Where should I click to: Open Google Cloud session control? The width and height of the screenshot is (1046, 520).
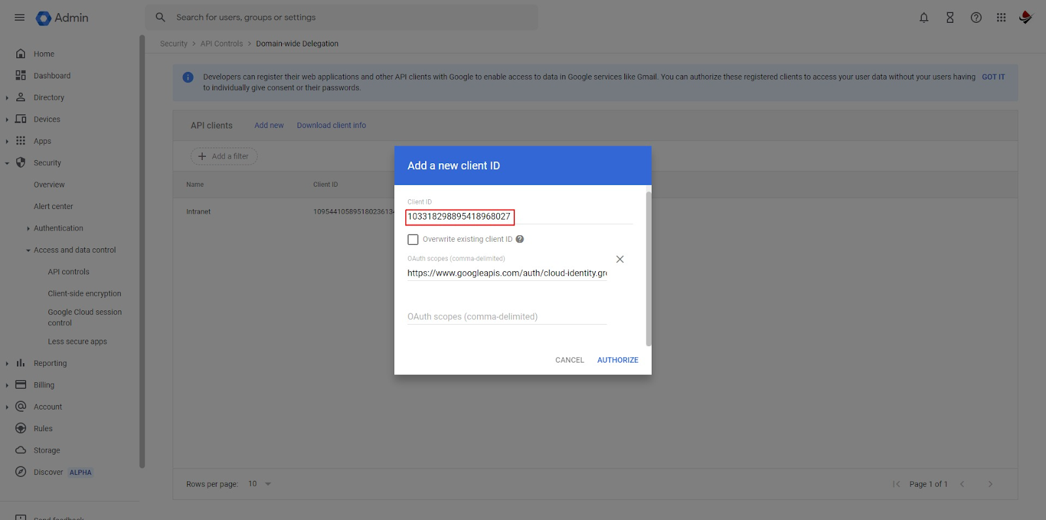click(85, 317)
